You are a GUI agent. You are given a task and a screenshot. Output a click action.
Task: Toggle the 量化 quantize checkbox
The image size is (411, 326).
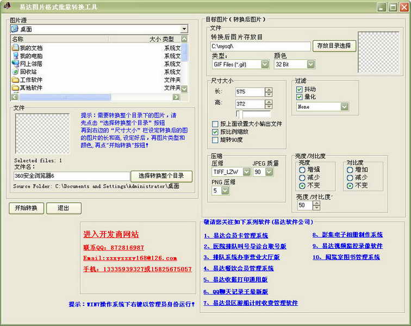[x=300, y=97]
